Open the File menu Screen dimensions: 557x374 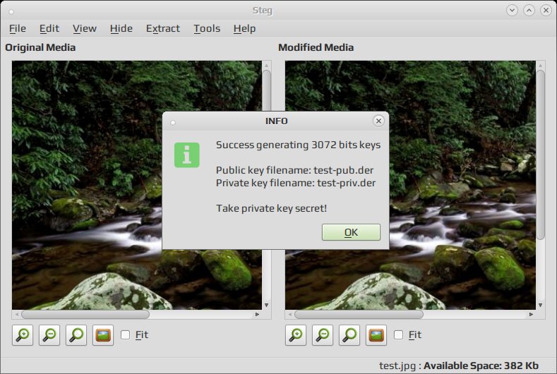coord(18,28)
